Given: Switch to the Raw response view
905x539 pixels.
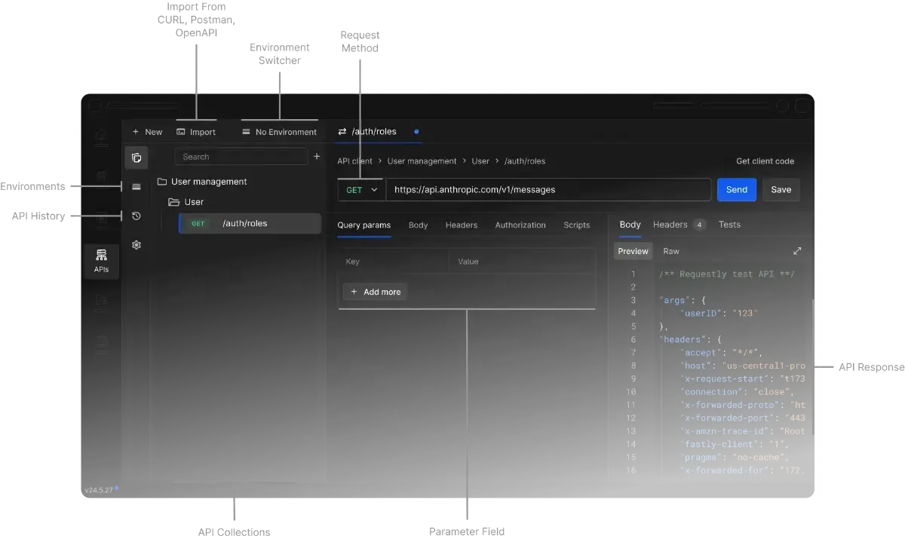Looking at the screenshot, I should (671, 251).
